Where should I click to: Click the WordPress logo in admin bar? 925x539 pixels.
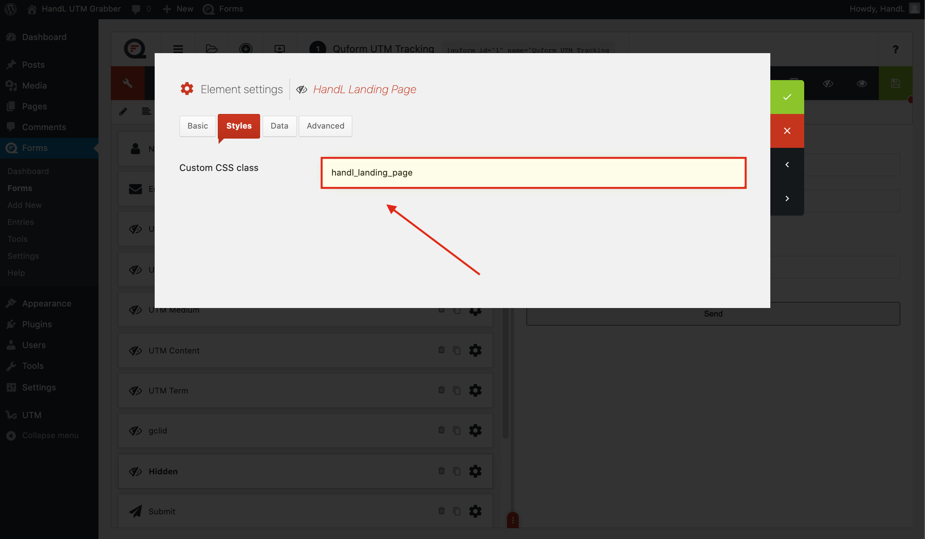(x=10, y=9)
